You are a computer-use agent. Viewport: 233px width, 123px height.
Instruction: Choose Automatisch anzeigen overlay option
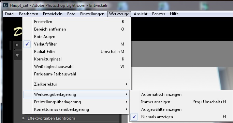coord(181,94)
